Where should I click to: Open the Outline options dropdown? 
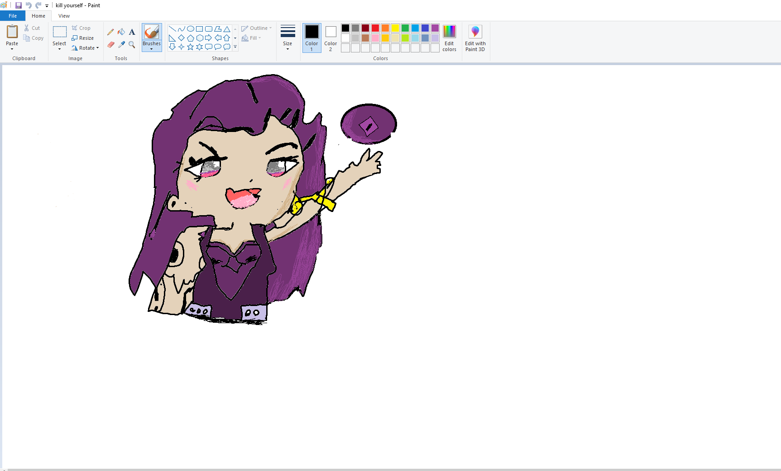[256, 28]
